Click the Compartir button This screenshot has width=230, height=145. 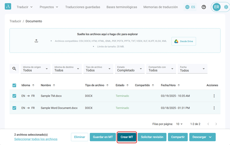pos(178,137)
